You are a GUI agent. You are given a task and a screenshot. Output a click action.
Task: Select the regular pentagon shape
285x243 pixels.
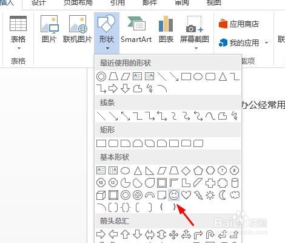198,171
